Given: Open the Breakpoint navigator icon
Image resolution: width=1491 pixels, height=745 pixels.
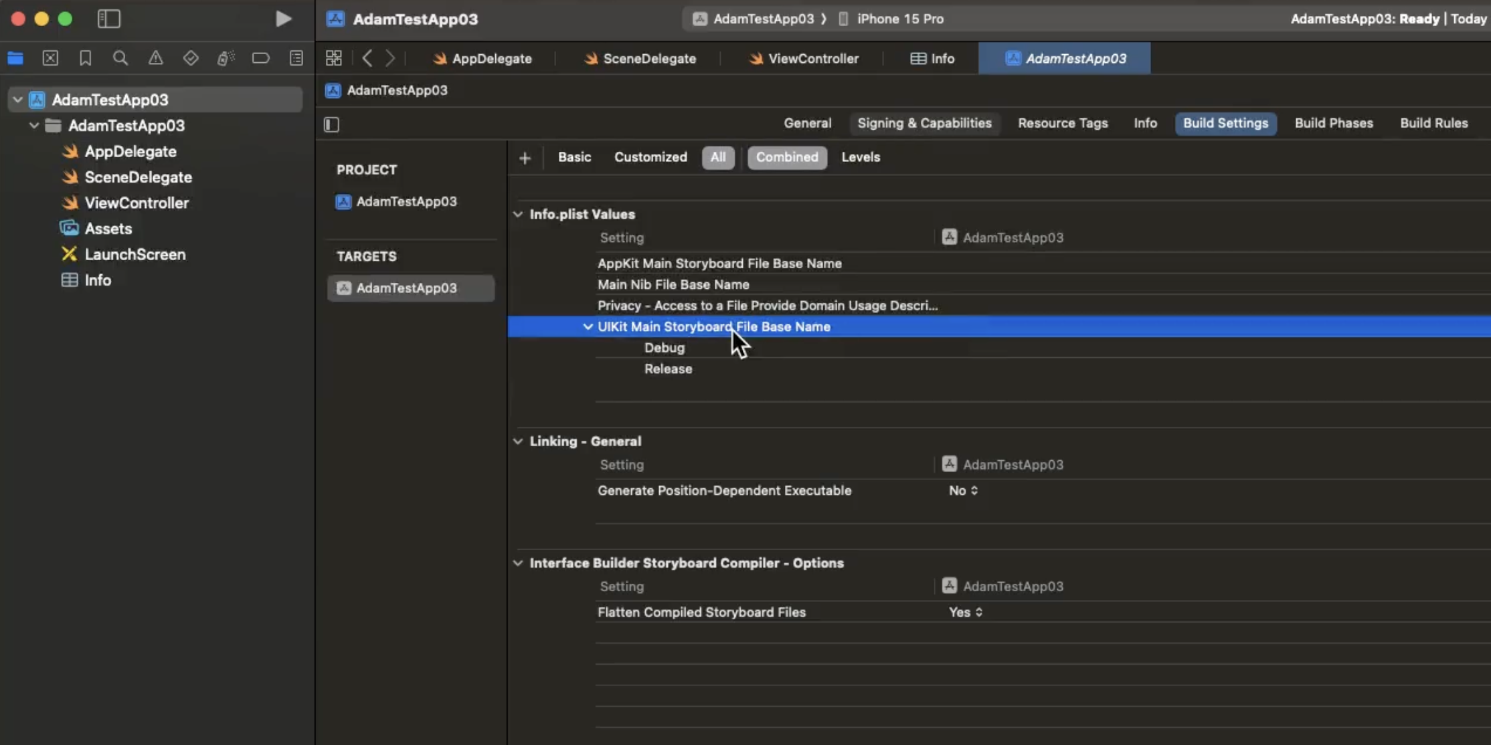Looking at the screenshot, I should (x=260, y=58).
